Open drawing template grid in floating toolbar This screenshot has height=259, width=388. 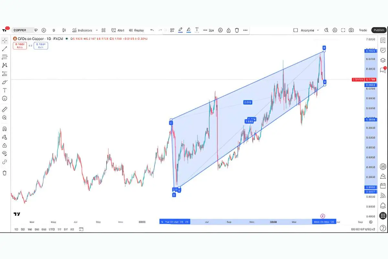coord(172,30)
